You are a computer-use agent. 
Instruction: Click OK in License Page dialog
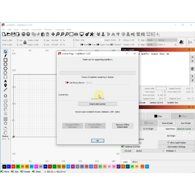97,141
